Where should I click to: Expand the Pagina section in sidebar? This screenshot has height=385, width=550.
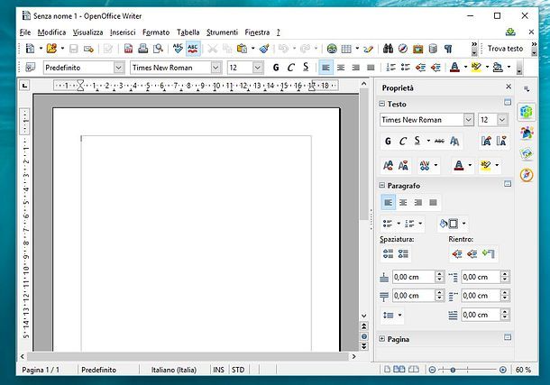[x=382, y=339]
